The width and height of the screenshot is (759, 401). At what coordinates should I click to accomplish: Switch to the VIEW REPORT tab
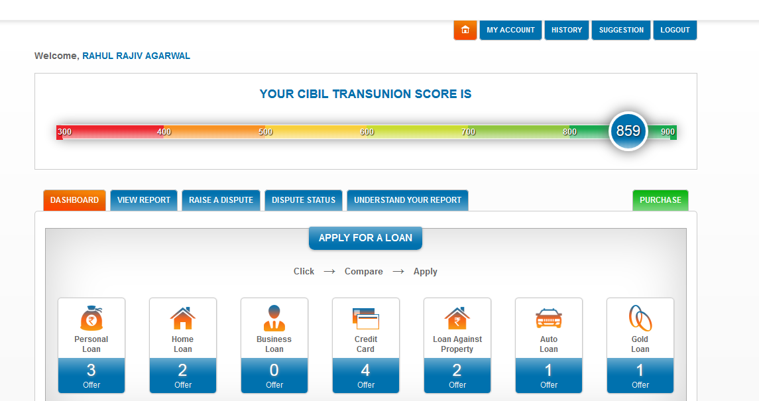(144, 200)
